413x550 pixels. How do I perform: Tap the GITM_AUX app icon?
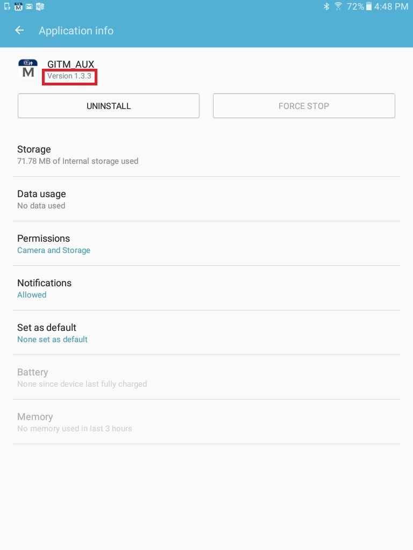pyautogui.click(x=28, y=68)
